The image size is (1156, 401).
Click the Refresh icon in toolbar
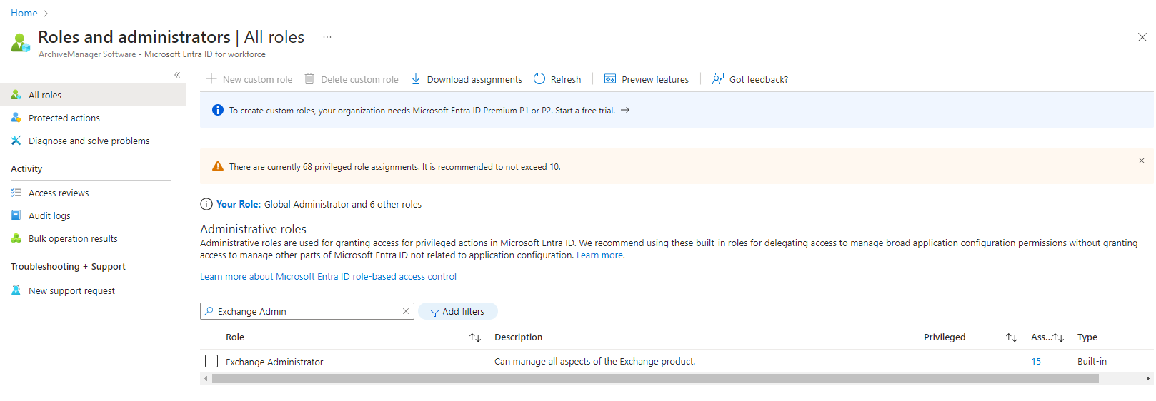(x=539, y=79)
